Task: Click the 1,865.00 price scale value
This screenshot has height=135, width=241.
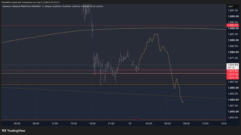Action: tap(233, 88)
